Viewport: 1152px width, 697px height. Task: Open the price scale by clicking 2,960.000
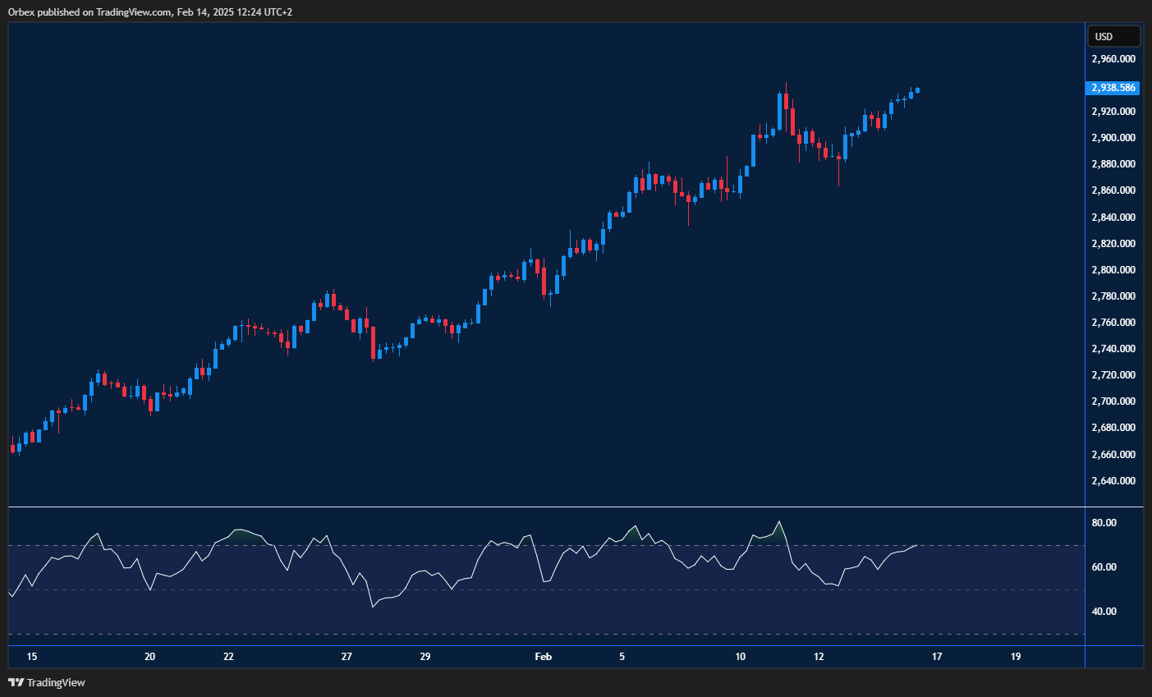[1113, 58]
